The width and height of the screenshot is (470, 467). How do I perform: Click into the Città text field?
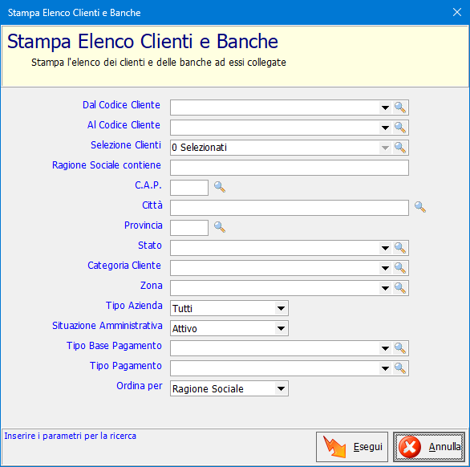[x=290, y=208]
